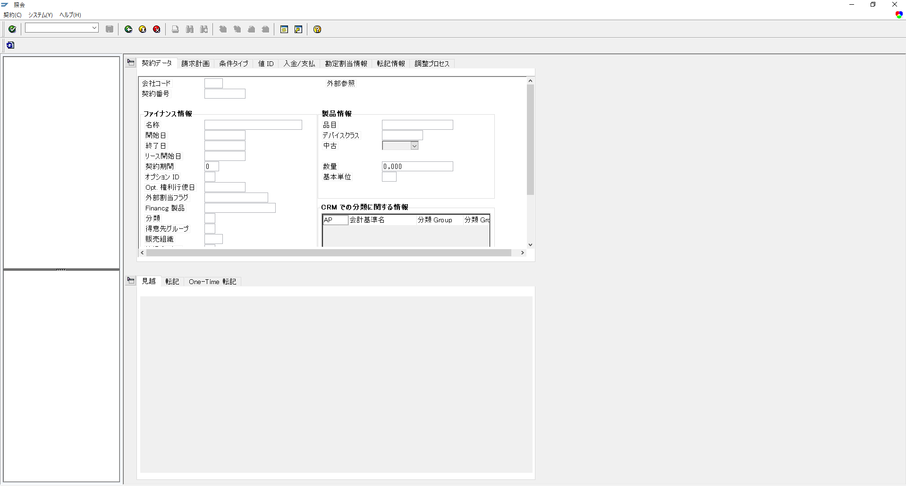Open Help with the yellow question mark icon
The height and width of the screenshot is (486, 906).
(x=317, y=29)
